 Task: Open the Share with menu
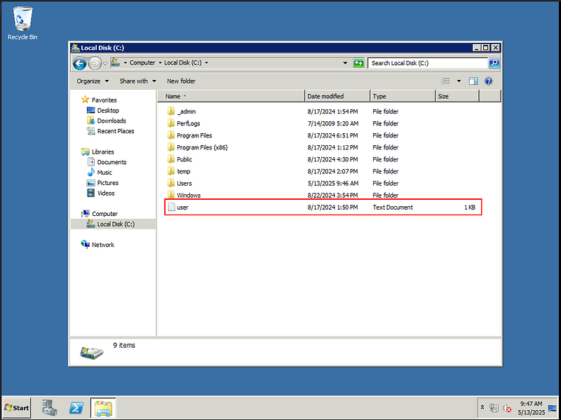click(x=137, y=81)
